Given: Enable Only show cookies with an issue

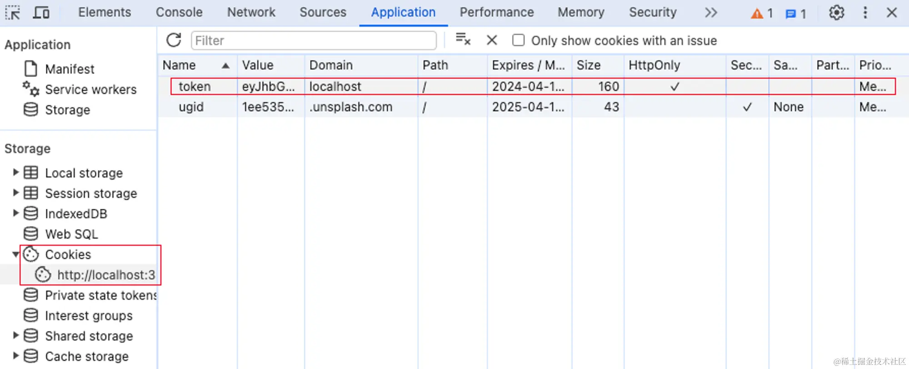Looking at the screenshot, I should 518,40.
